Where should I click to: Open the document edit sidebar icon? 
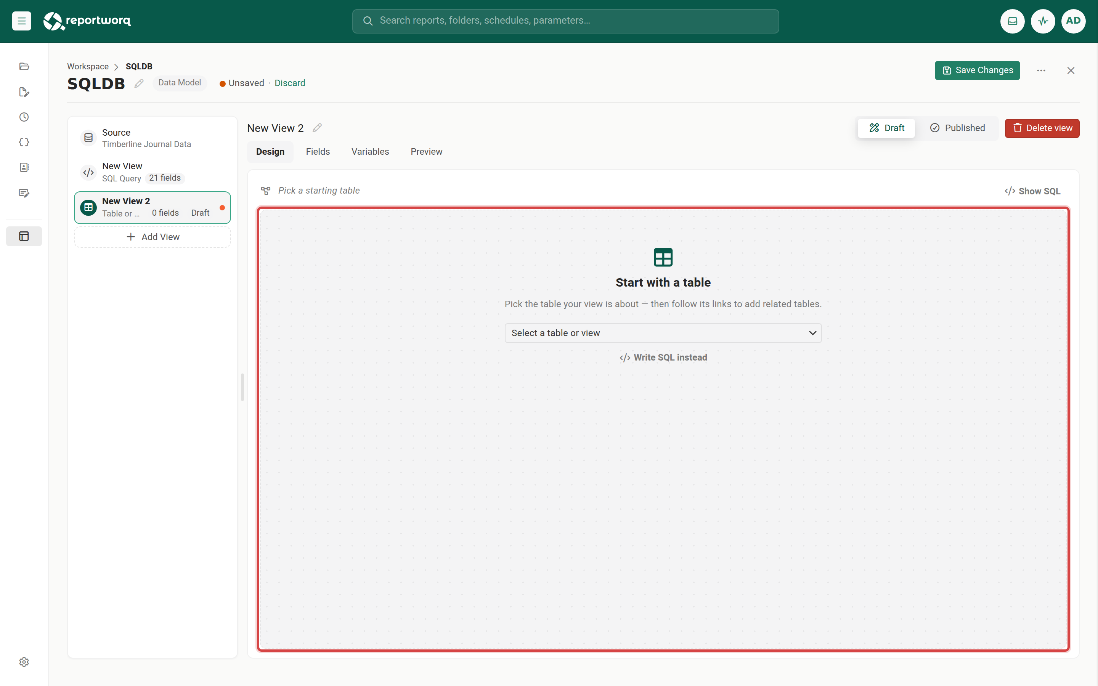point(24,92)
